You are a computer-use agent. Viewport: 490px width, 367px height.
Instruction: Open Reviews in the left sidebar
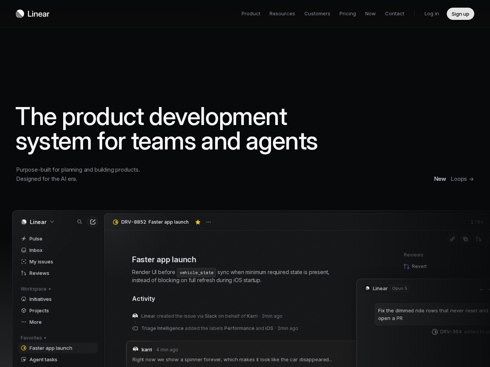tap(58, 273)
